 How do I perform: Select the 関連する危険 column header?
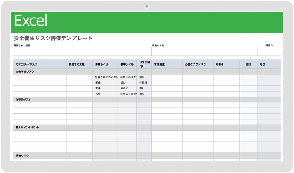click(79, 64)
